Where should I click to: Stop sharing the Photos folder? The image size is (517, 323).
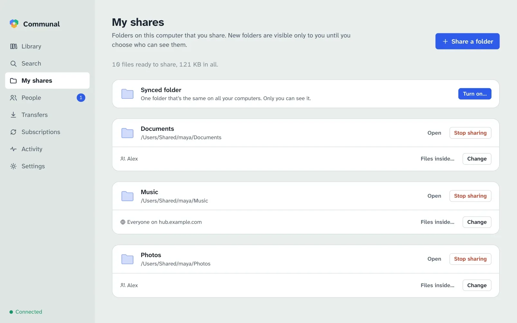(470, 259)
